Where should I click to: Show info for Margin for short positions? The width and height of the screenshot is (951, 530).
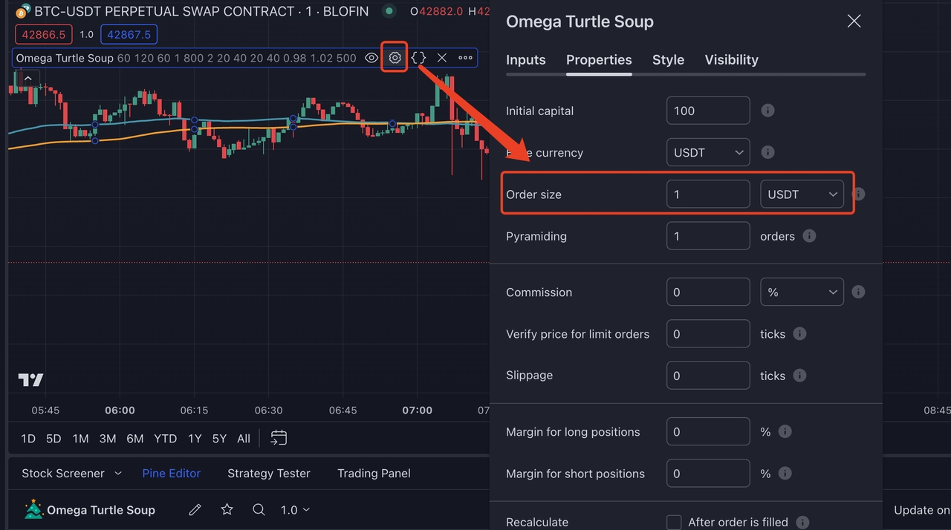click(x=785, y=474)
